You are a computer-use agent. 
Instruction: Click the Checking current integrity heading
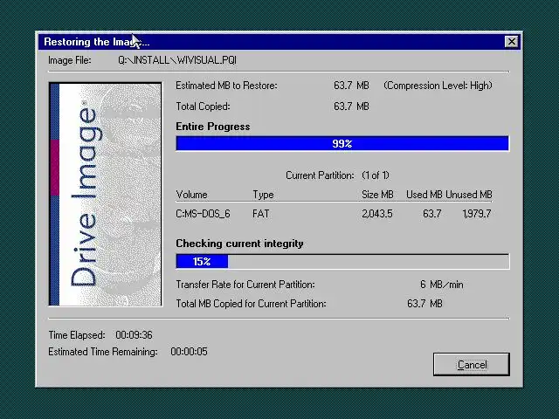click(x=239, y=244)
